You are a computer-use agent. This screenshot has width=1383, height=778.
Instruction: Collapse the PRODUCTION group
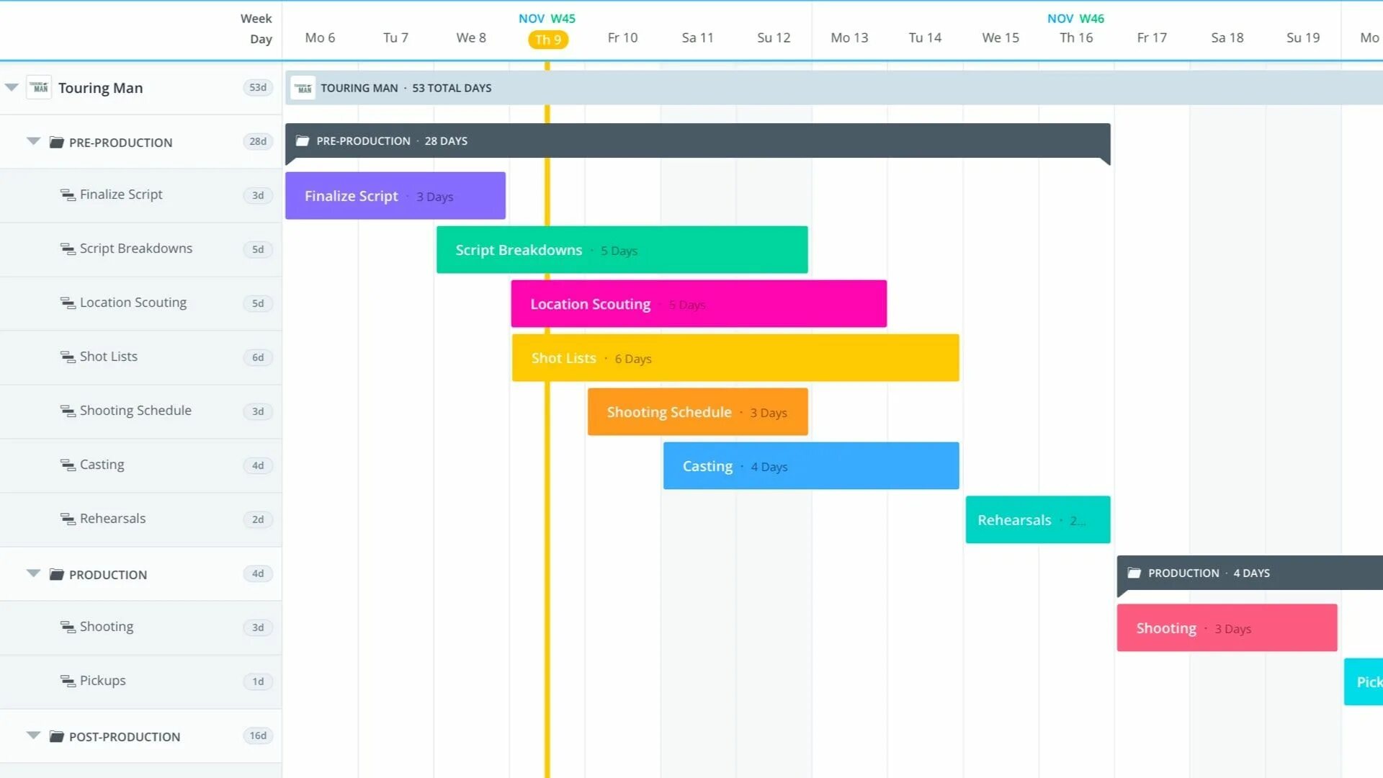coord(33,573)
